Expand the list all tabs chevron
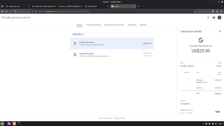Screen dimensions: 224x126 (x=222, y=6)
